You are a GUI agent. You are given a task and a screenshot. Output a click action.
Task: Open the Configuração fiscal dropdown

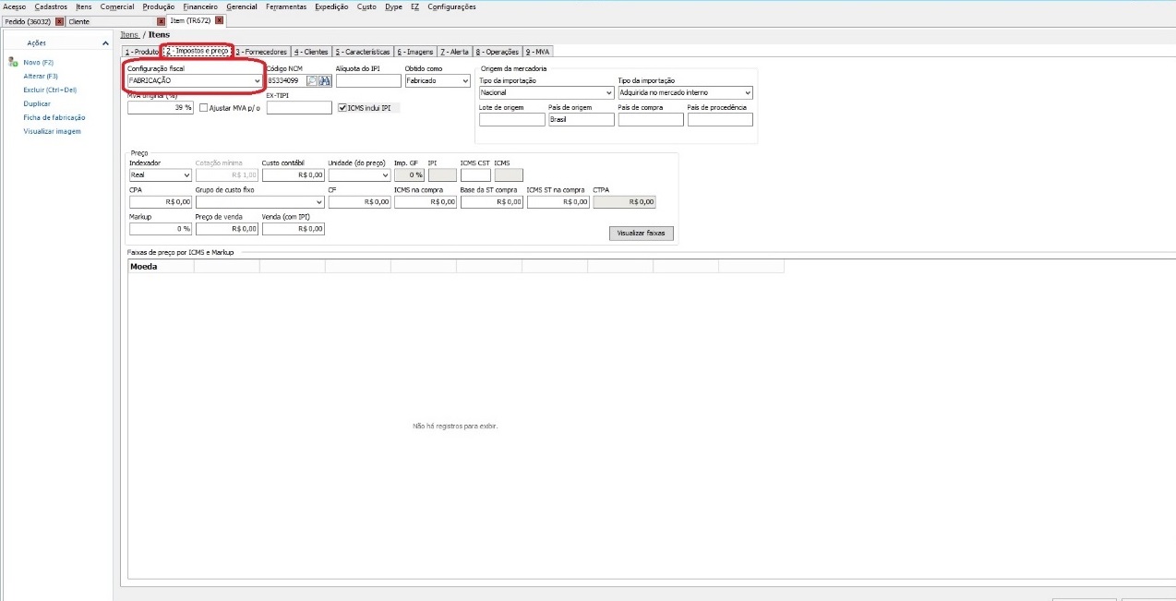click(258, 81)
